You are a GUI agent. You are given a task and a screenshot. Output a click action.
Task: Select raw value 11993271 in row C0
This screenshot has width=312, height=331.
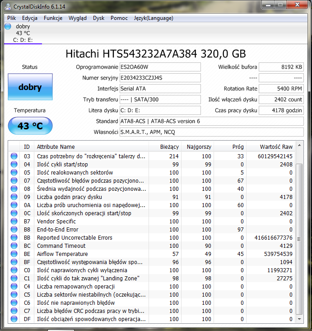pos(280,270)
